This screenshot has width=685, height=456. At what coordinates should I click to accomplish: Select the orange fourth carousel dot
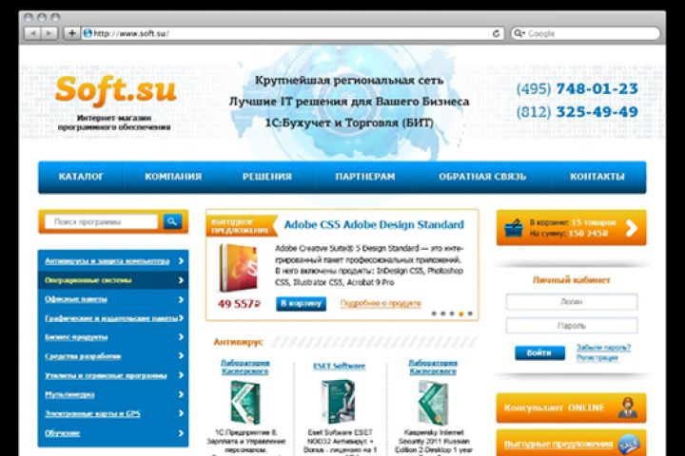(x=460, y=313)
